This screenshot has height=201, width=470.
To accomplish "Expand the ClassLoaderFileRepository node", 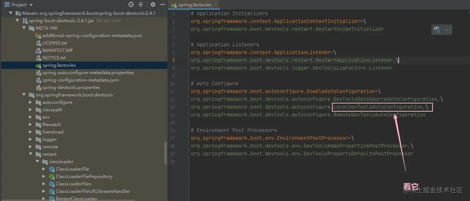I will point(44,177).
